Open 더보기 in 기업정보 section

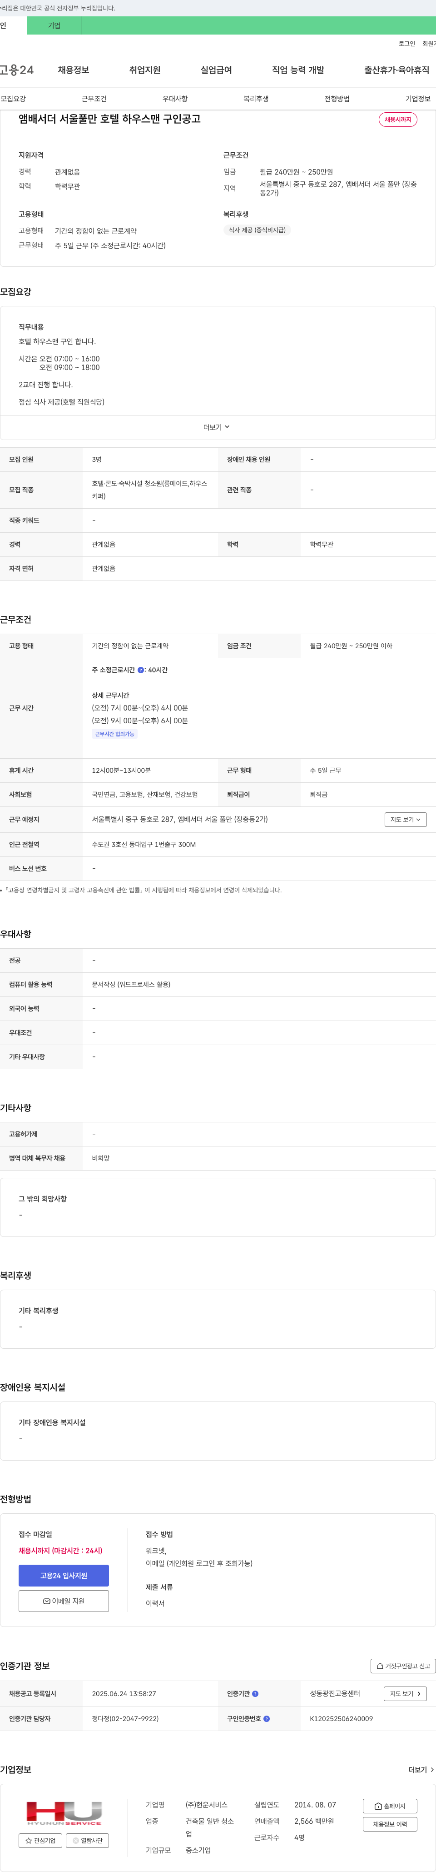(x=421, y=1770)
